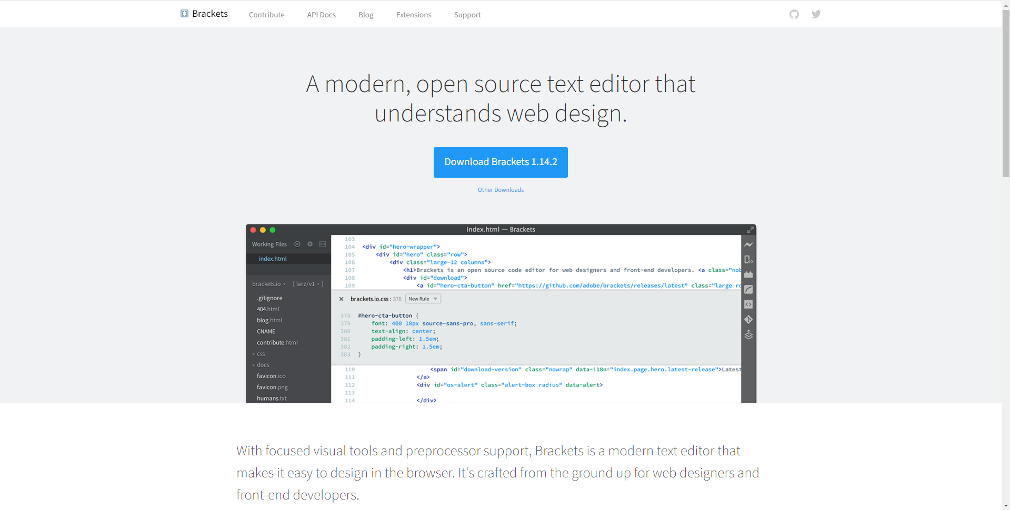Click the device preview eye icon
The height and width of the screenshot is (510, 1010).
click(x=748, y=260)
